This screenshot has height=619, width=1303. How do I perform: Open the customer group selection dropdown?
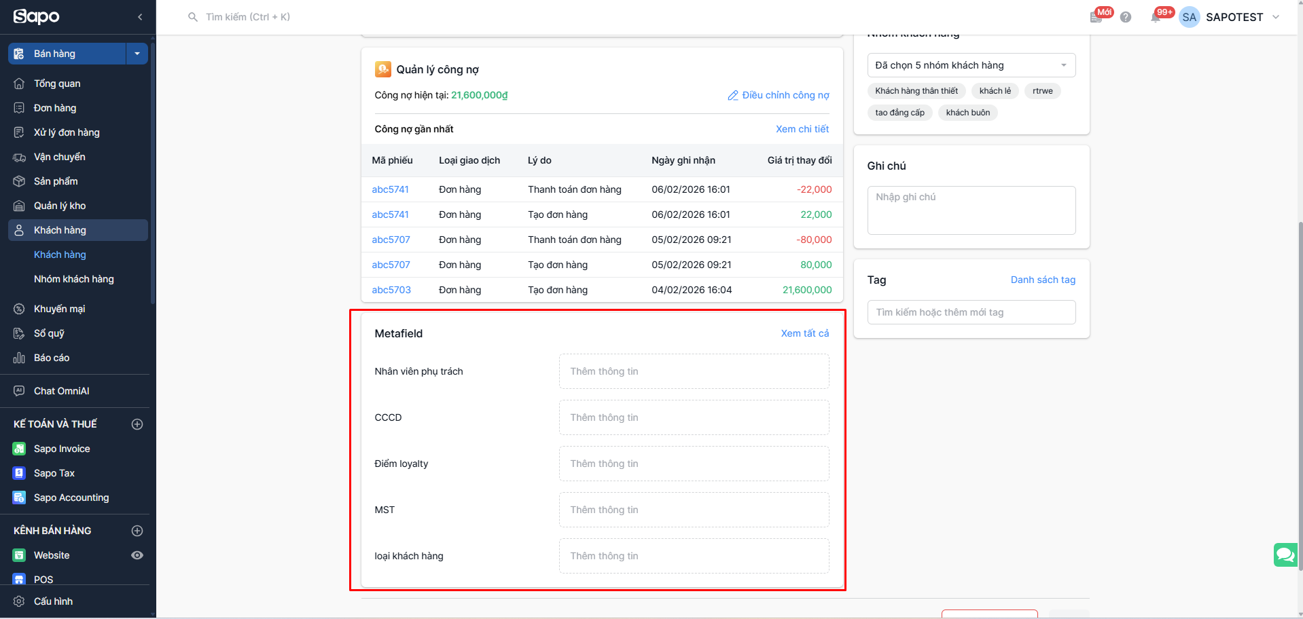coord(971,65)
